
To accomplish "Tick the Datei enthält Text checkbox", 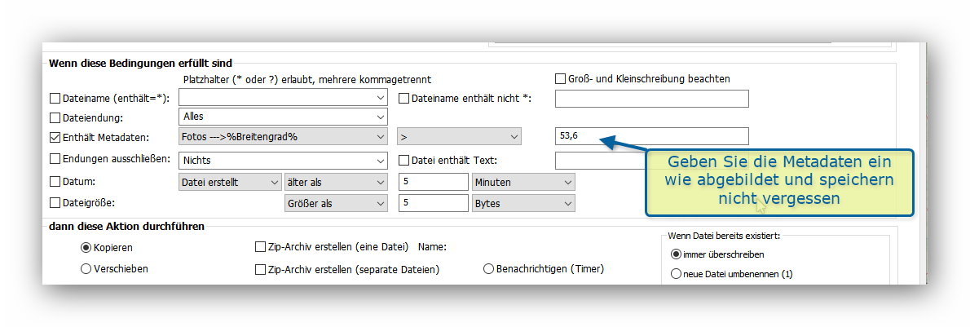I will [403, 160].
